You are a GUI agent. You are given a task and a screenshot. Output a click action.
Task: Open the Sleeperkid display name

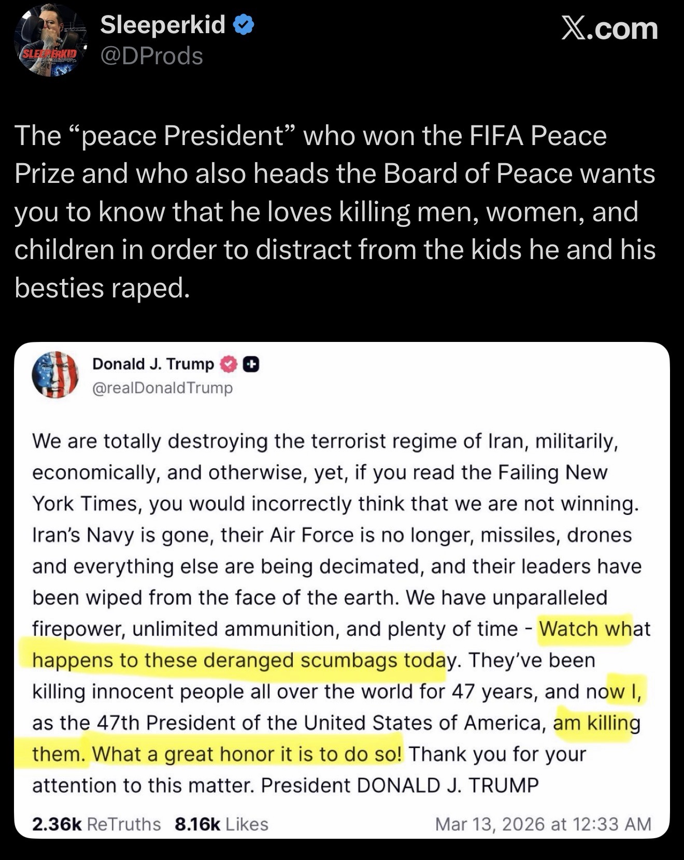pyautogui.click(x=162, y=25)
